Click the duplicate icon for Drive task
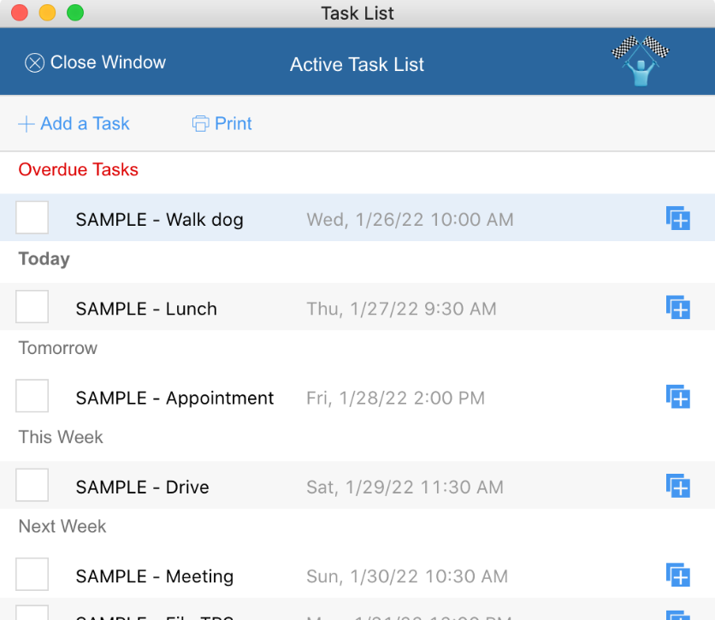 pos(677,486)
